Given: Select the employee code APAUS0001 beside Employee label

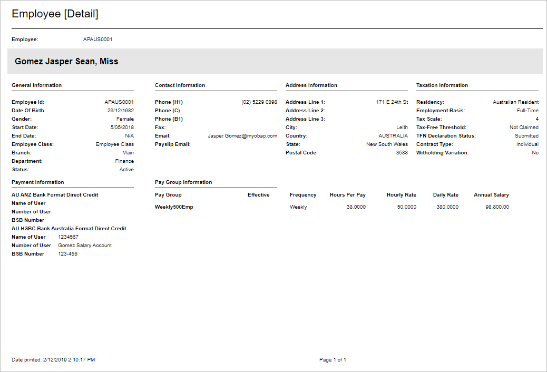Looking at the screenshot, I should pyautogui.click(x=97, y=40).
